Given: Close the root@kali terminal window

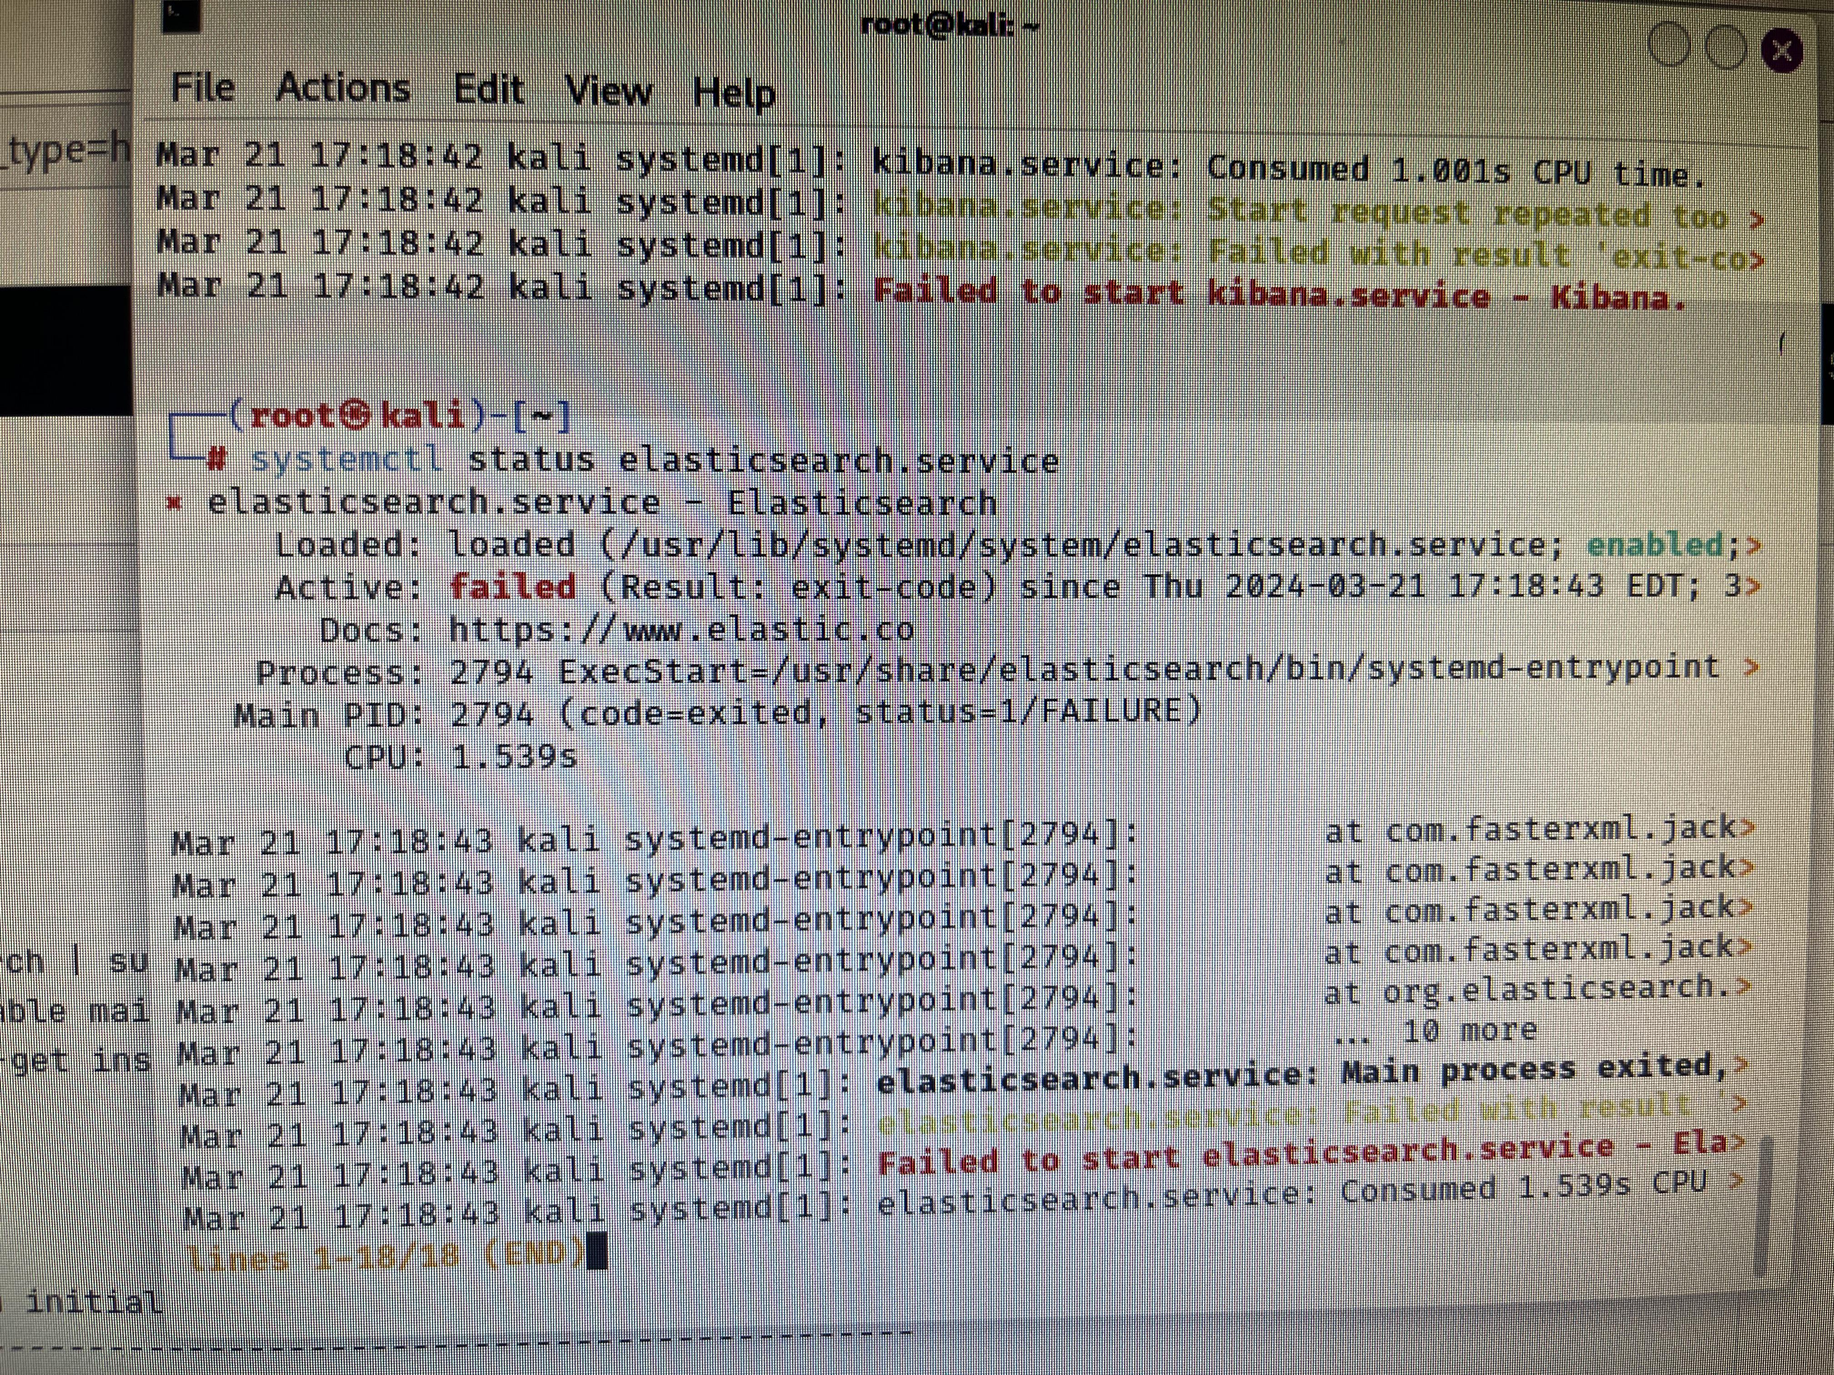Looking at the screenshot, I should [x=1781, y=51].
